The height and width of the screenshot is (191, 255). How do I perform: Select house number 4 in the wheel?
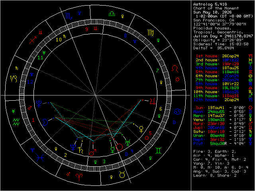(132, 151)
